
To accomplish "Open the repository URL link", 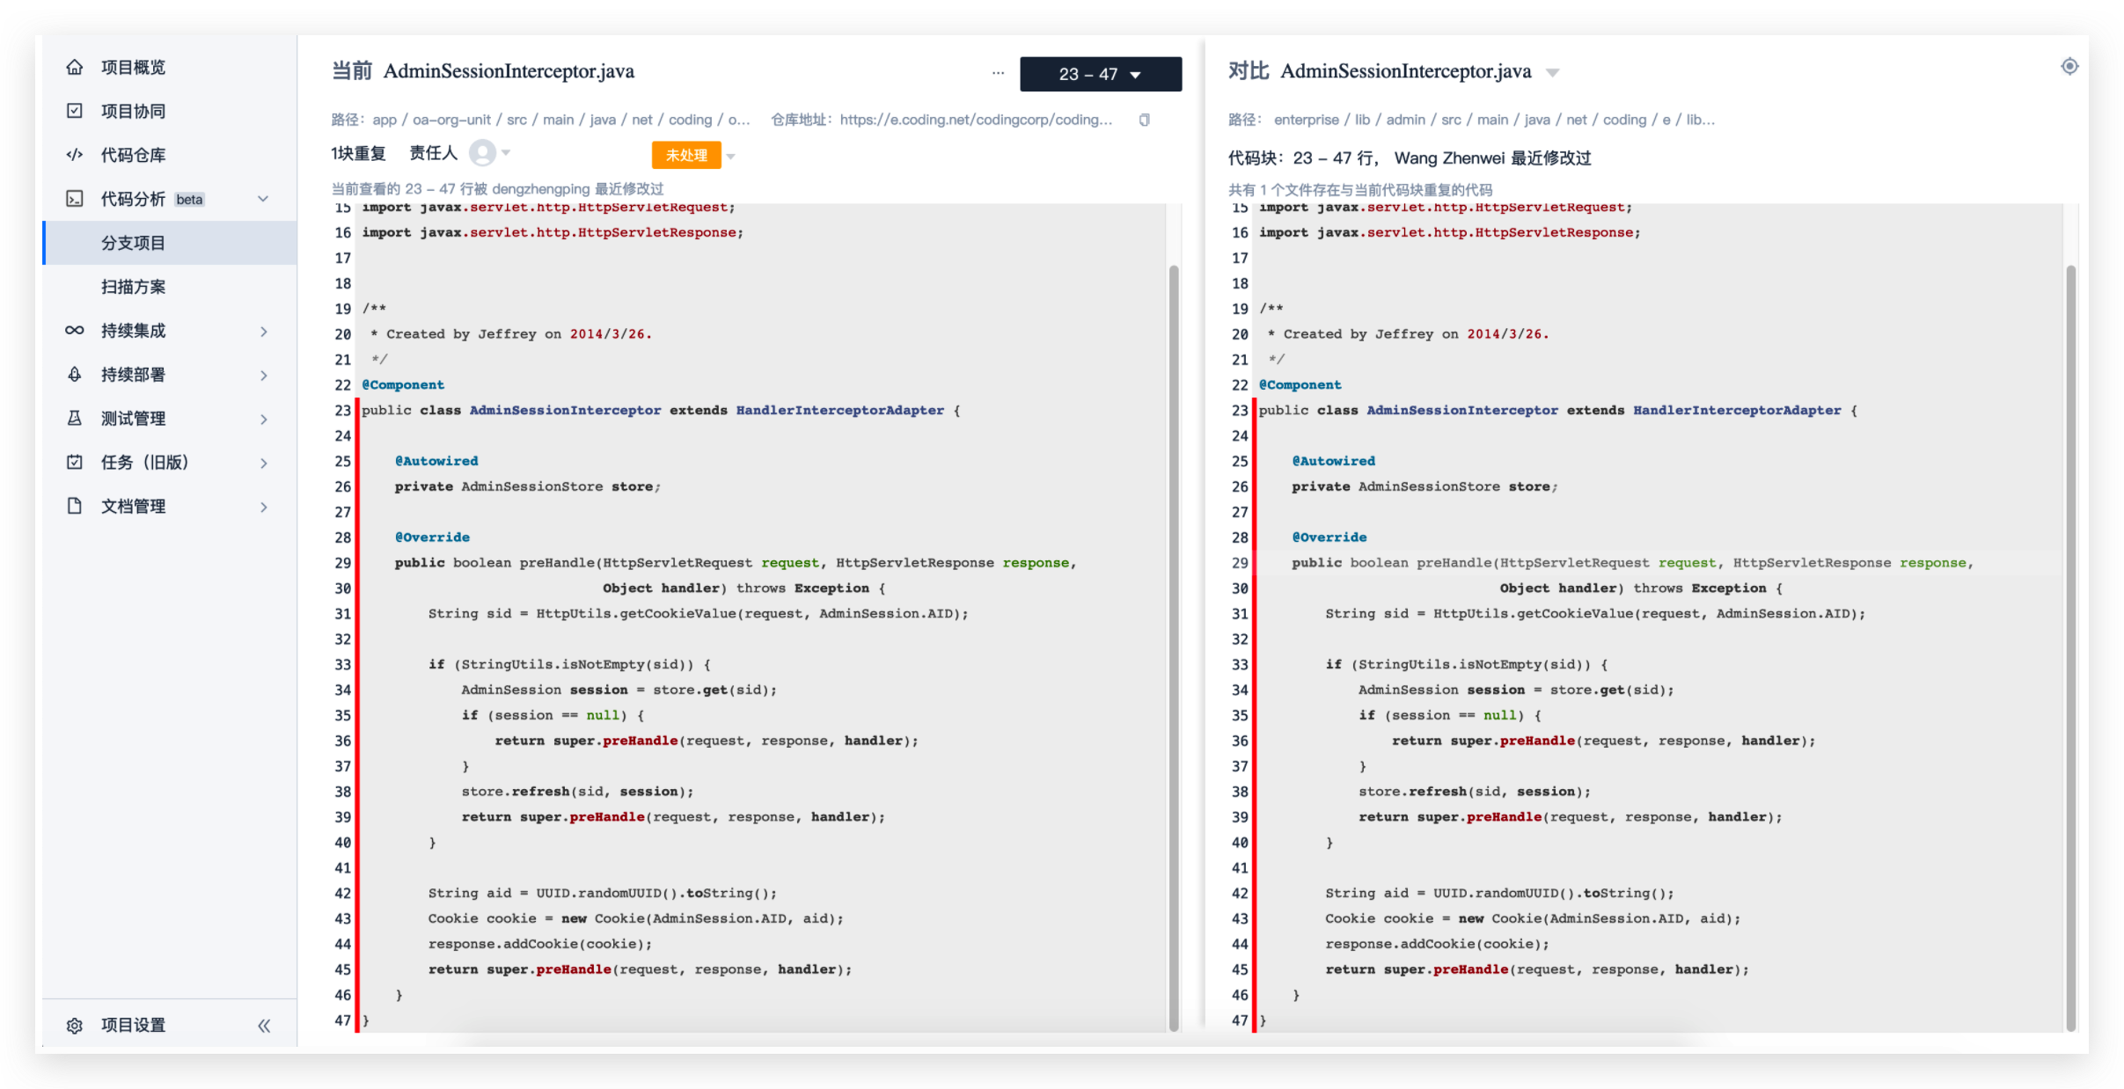I will coord(975,120).
